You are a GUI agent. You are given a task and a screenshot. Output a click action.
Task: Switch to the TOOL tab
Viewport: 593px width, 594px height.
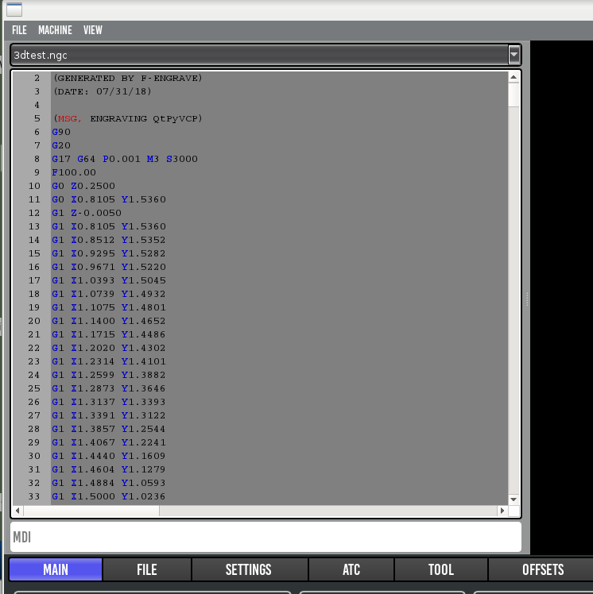click(x=441, y=569)
